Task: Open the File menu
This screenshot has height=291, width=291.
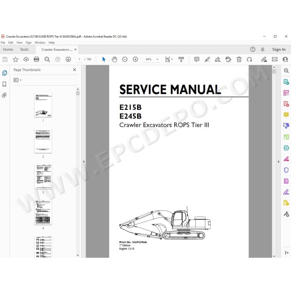Action: tap(3, 42)
